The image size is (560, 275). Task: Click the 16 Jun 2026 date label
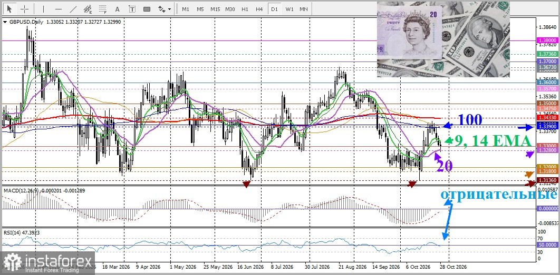[250, 267]
